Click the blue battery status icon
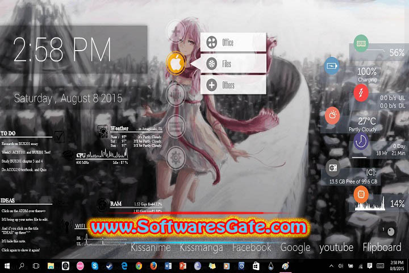The image size is (409, 273). [332, 66]
